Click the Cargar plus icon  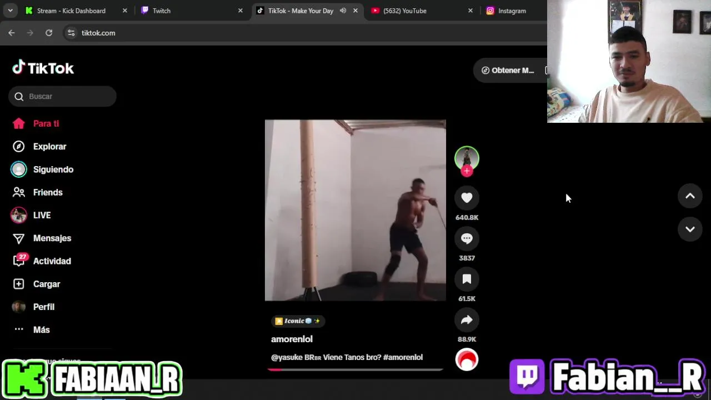(19, 284)
